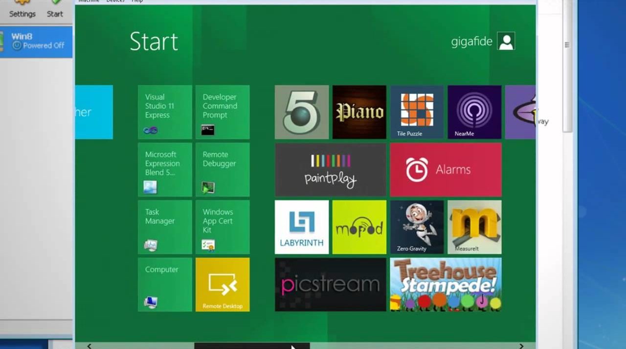Open the Task Manager tile
626x349 pixels.
point(165,227)
